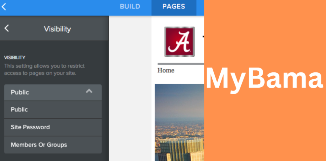The height and width of the screenshot is (161, 326).
Task: Click the restrict access description text
Action: (44, 69)
